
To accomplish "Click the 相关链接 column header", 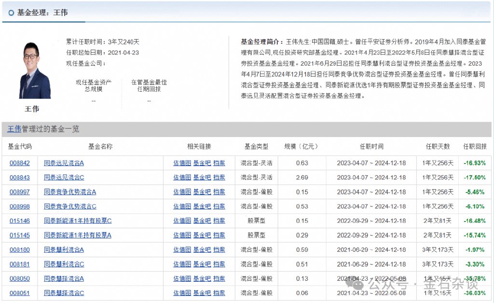I will pyautogui.click(x=199, y=147).
